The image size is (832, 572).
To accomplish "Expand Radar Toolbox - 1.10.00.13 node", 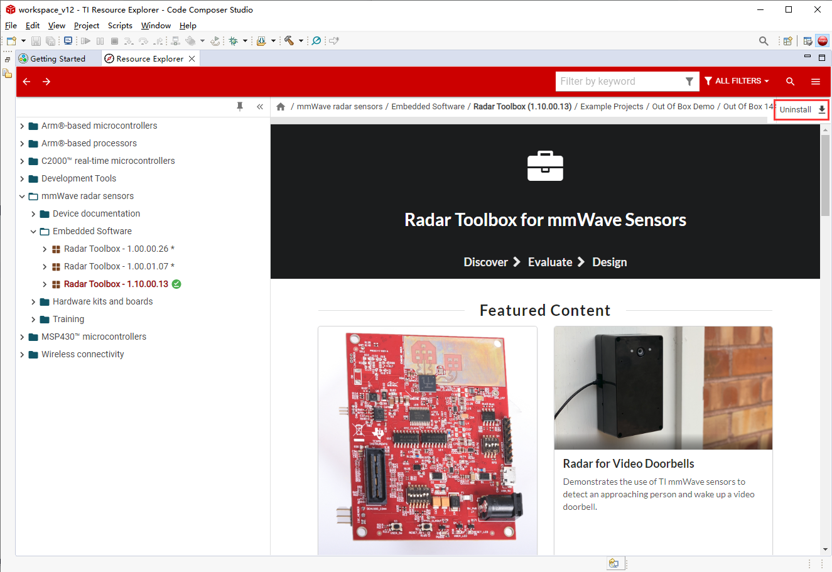I will tap(45, 284).
